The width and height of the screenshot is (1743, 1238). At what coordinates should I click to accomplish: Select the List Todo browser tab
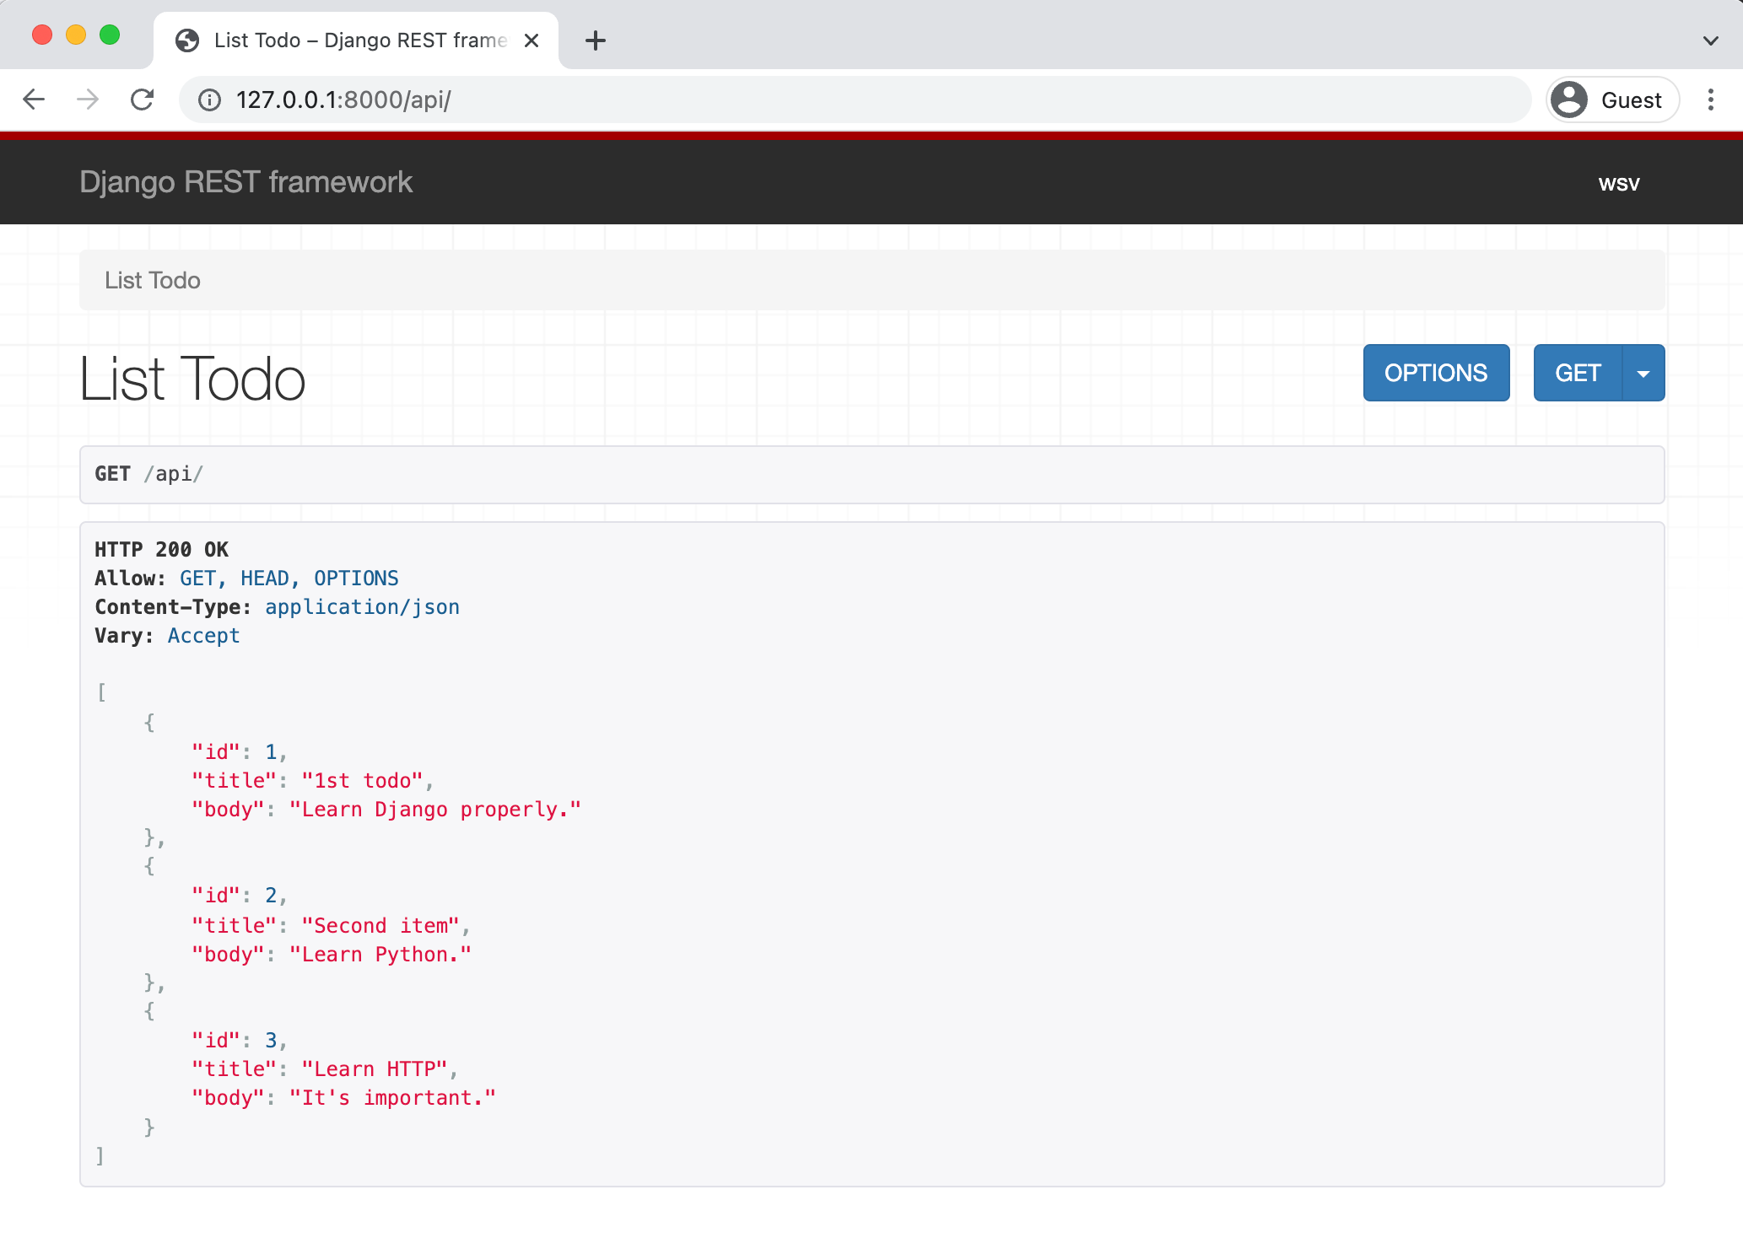356,40
